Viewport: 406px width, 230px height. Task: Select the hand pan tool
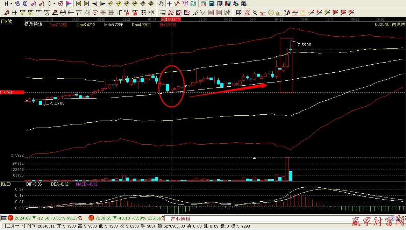(x=161, y=4)
